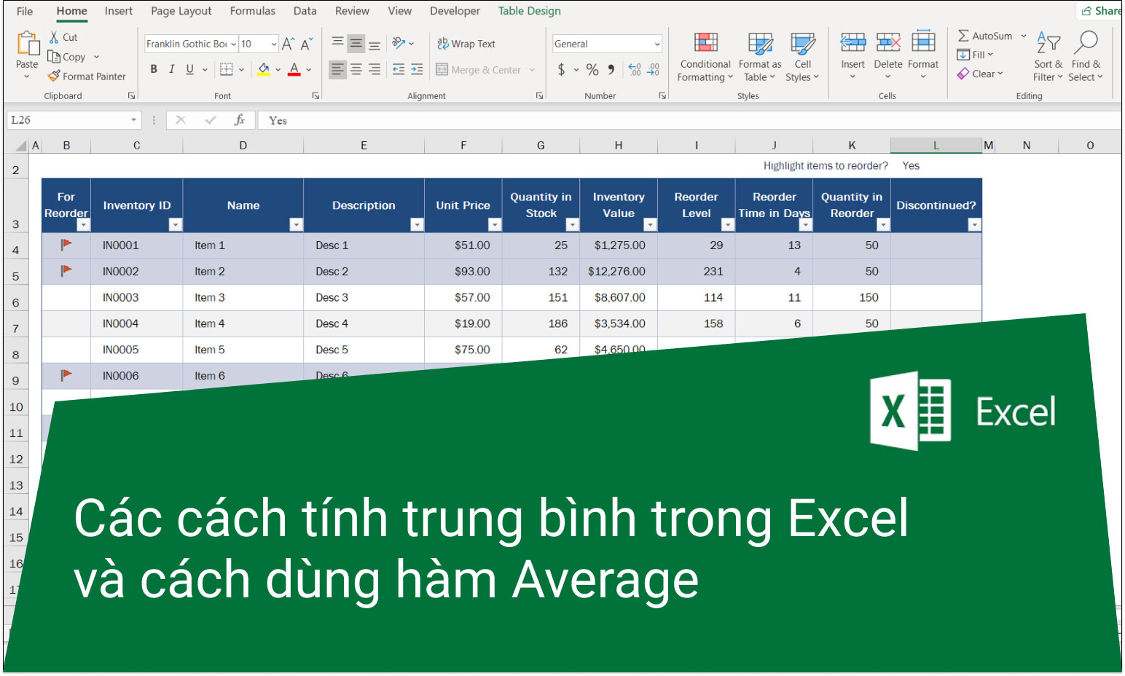1125x676 pixels.
Task: Open the font size dropdown
Action: pyautogui.click(x=274, y=44)
